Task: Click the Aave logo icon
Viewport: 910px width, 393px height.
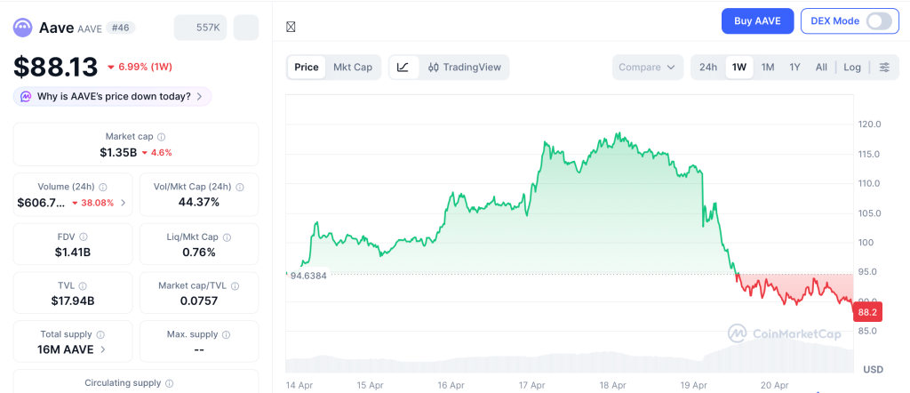Action: (22, 28)
